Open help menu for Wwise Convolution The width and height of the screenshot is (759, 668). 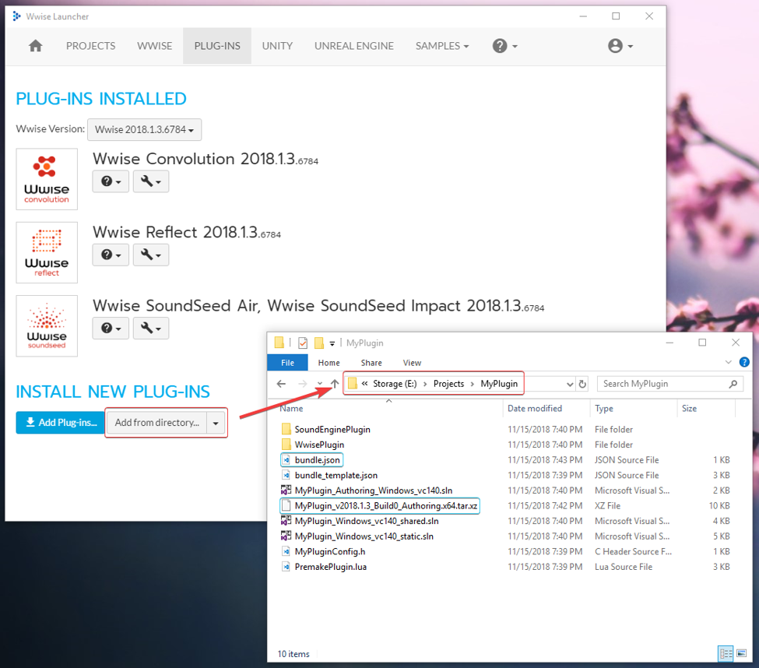[111, 181]
